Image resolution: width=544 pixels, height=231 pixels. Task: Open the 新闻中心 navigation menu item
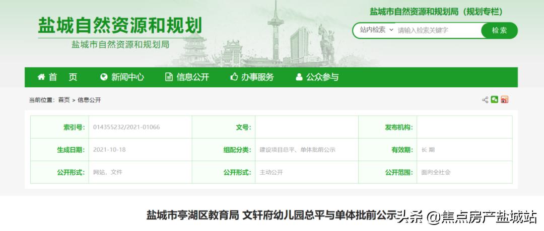pyautogui.click(x=122, y=77)
